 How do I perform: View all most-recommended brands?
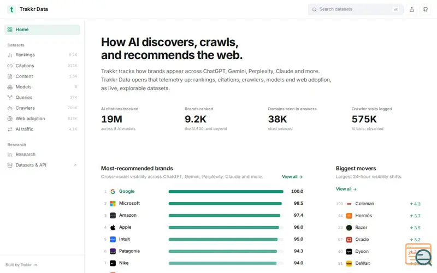coord(292,177)
